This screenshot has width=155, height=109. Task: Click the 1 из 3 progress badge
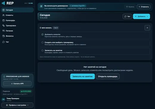[56, 28]
